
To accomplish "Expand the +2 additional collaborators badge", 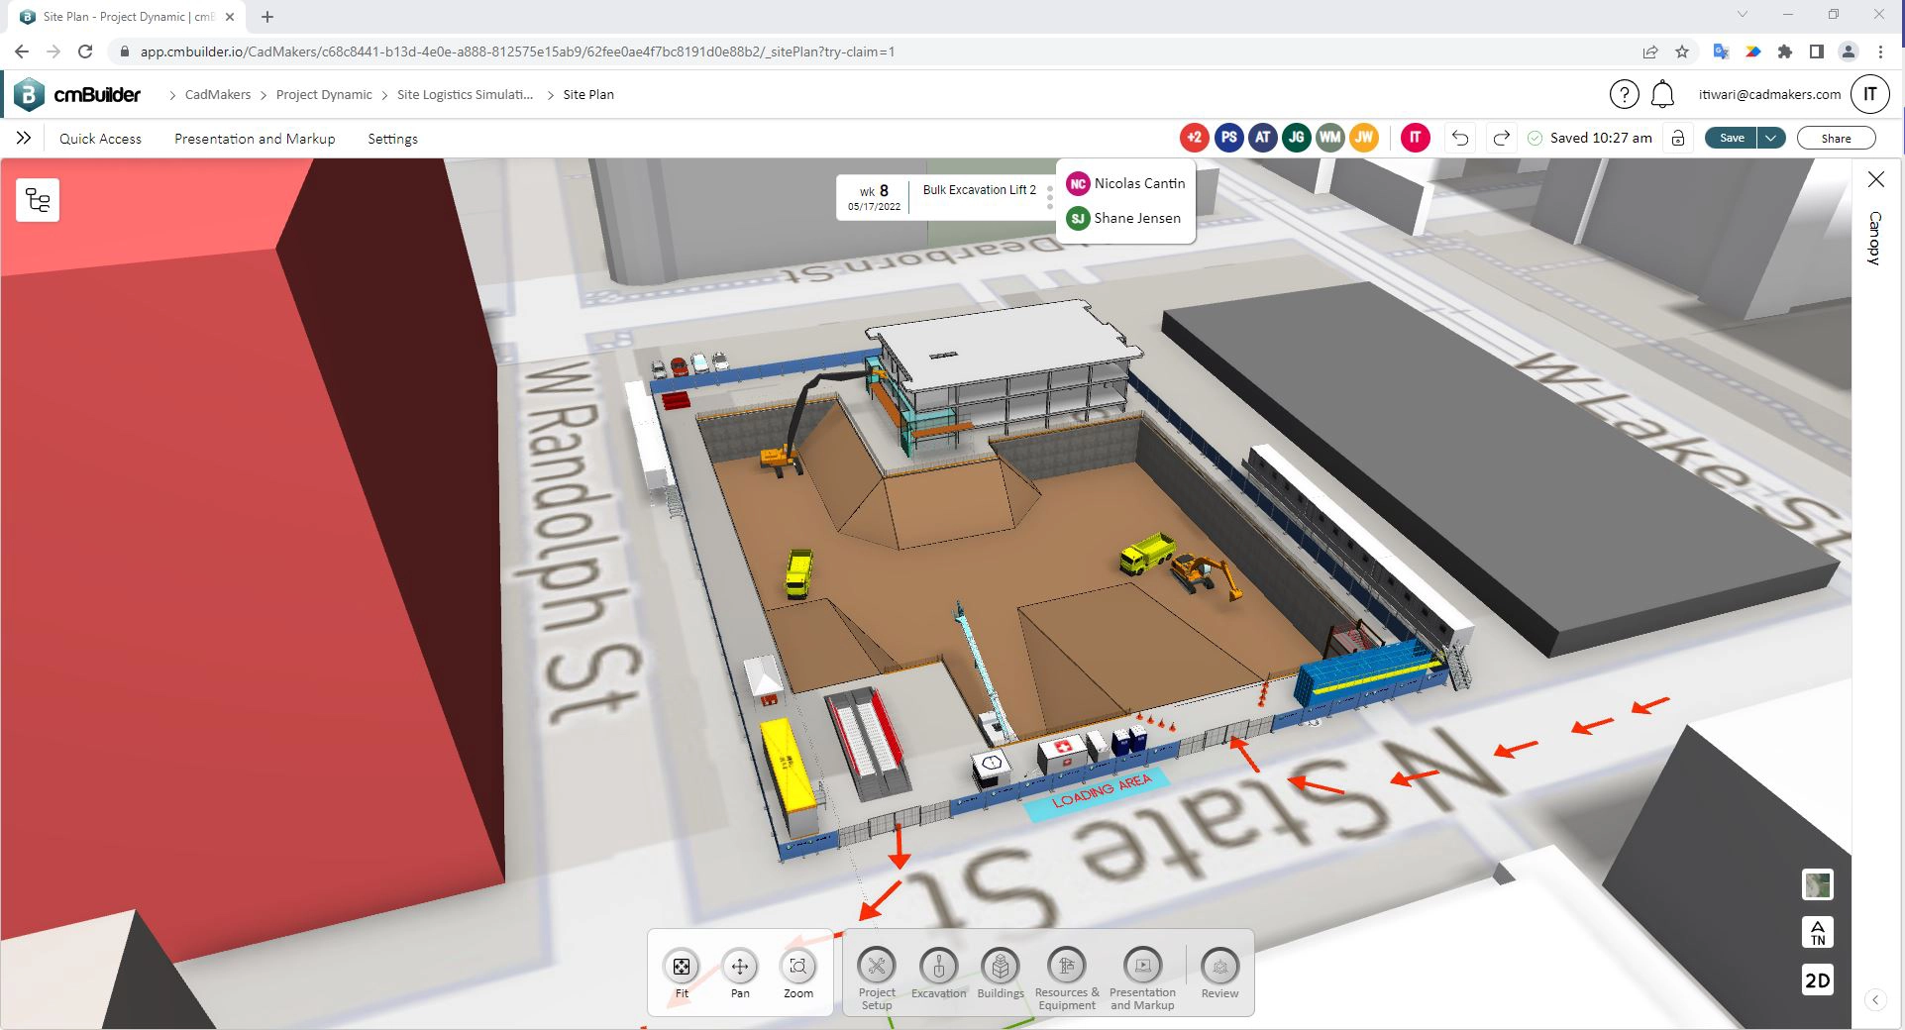I will (x=1194, y=139).
